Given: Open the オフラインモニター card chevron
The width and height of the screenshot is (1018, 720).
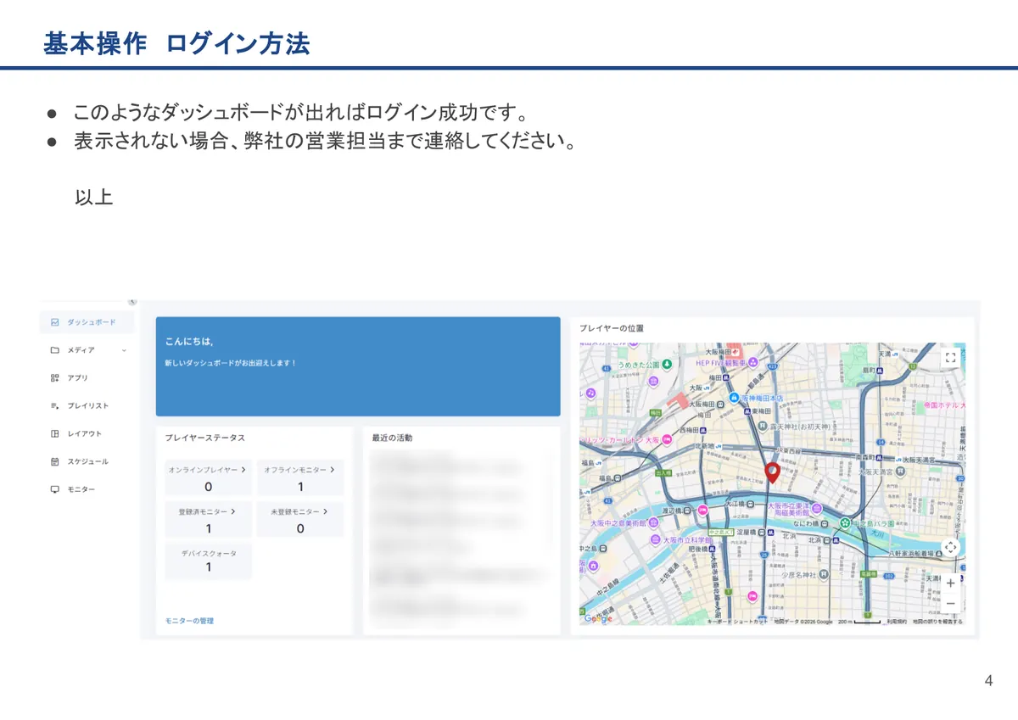Looking at the screenshot, I should click(x=332, y=469).
